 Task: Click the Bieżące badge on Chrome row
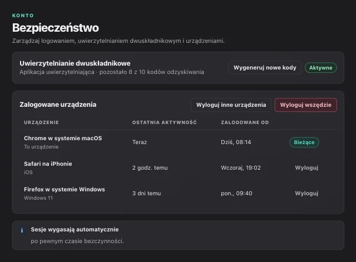[x=304, y=142]
